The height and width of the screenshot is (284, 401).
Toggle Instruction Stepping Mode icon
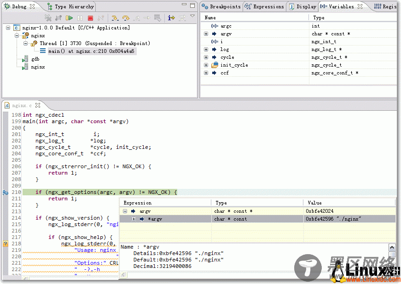click(171, 18)
